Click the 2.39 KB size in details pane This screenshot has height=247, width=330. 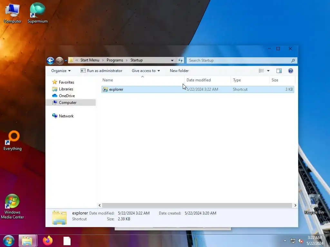124,219
